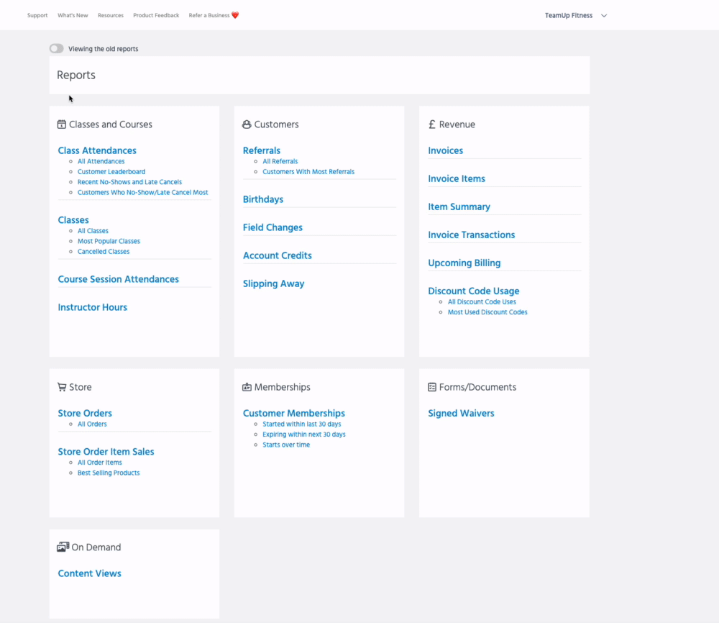Click the shopping cart Store icon
The height and width of the screenshot is (623, 719).
point(62,387)
